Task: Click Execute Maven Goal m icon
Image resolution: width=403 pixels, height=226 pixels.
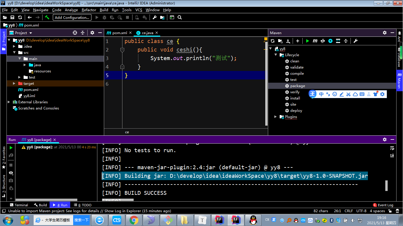Action: point(315,41)
